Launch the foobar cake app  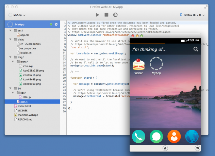click(x=138, y=64)
